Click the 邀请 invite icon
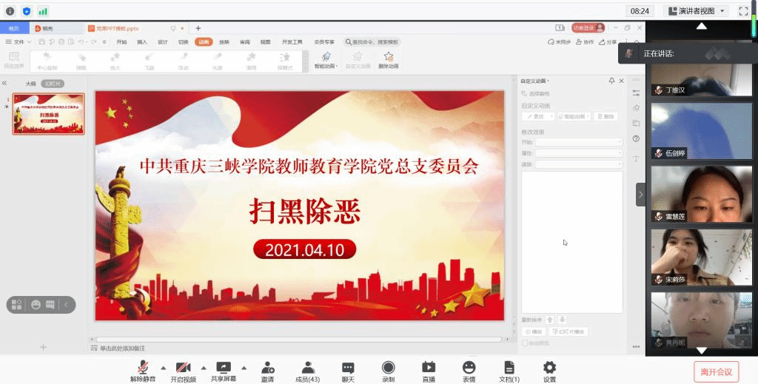Image resolution: width=758 pixels, height=384 pixels. [267, 368]
